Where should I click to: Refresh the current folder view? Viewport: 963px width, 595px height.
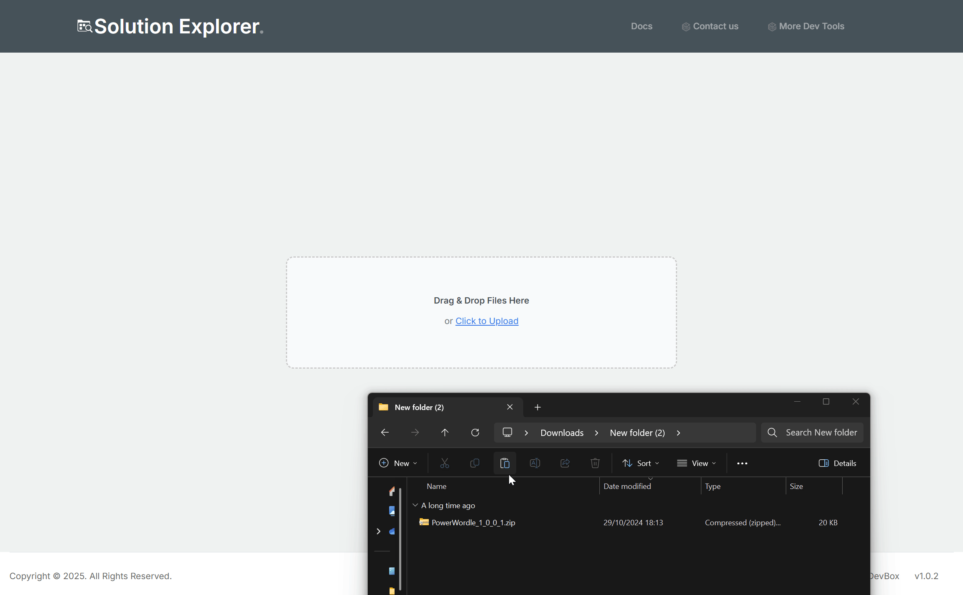pyautogui.click(x=475, y=432)
